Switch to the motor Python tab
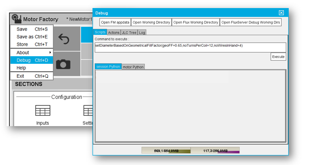 [x=133, y=67]
